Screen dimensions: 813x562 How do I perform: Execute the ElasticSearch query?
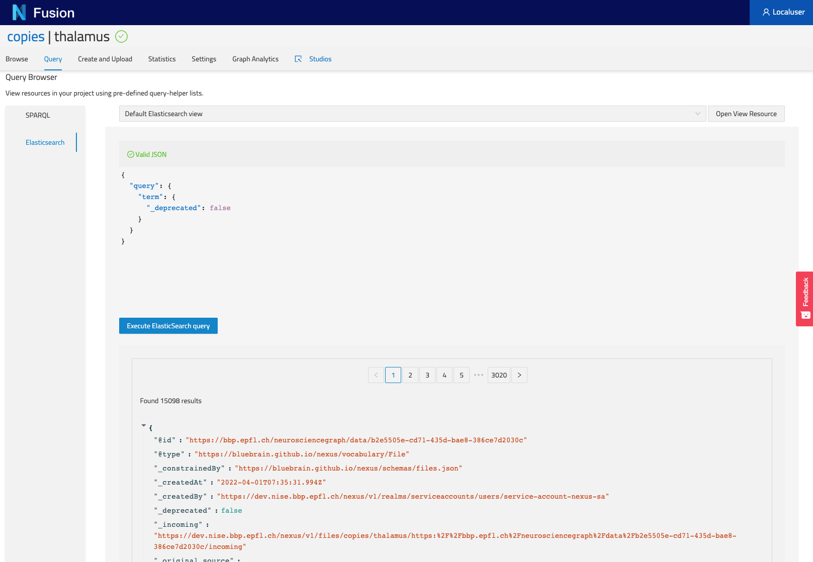coord(168,326)
